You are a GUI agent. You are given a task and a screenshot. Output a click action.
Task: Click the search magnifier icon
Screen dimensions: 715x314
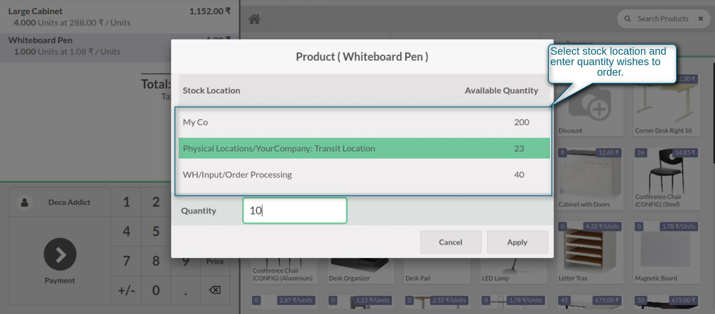click(x=628, y=19)
